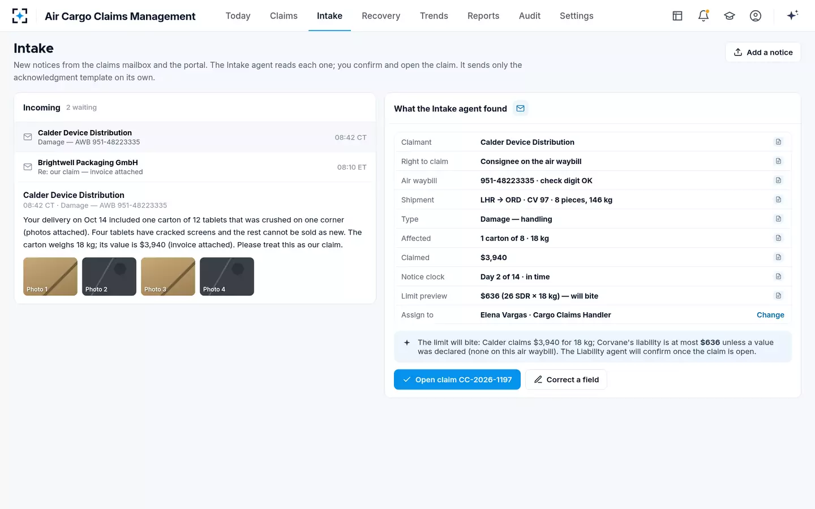815x509 pixels.
Task: Open Photo 2 attachment thumbnail
Action: pos(109,277)
